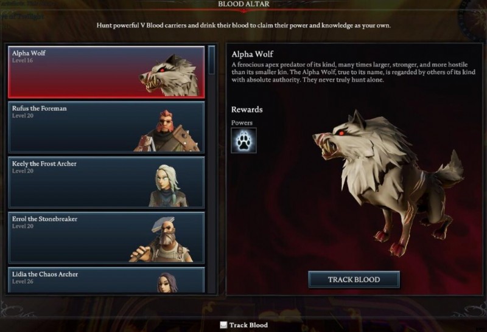Image resolution: width=487 pixels, height=332 pixels.
Task: Click Lidia the Chaos Archer's portrait
Action: point(168,282)
